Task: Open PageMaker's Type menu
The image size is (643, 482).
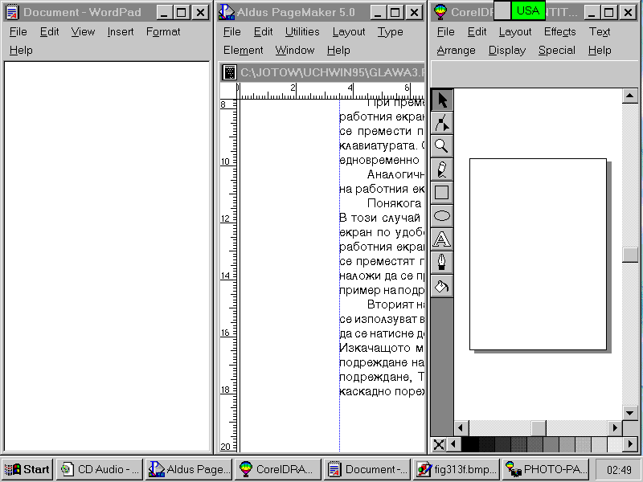Action: pyautogui.click(x=391, y=31)
